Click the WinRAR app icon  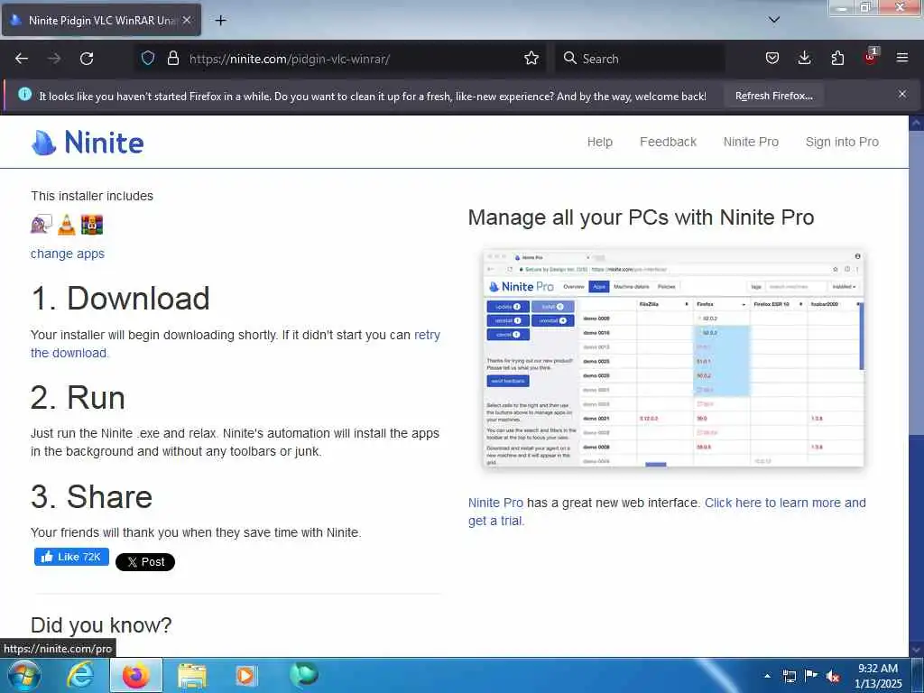(x=92, y=225)
